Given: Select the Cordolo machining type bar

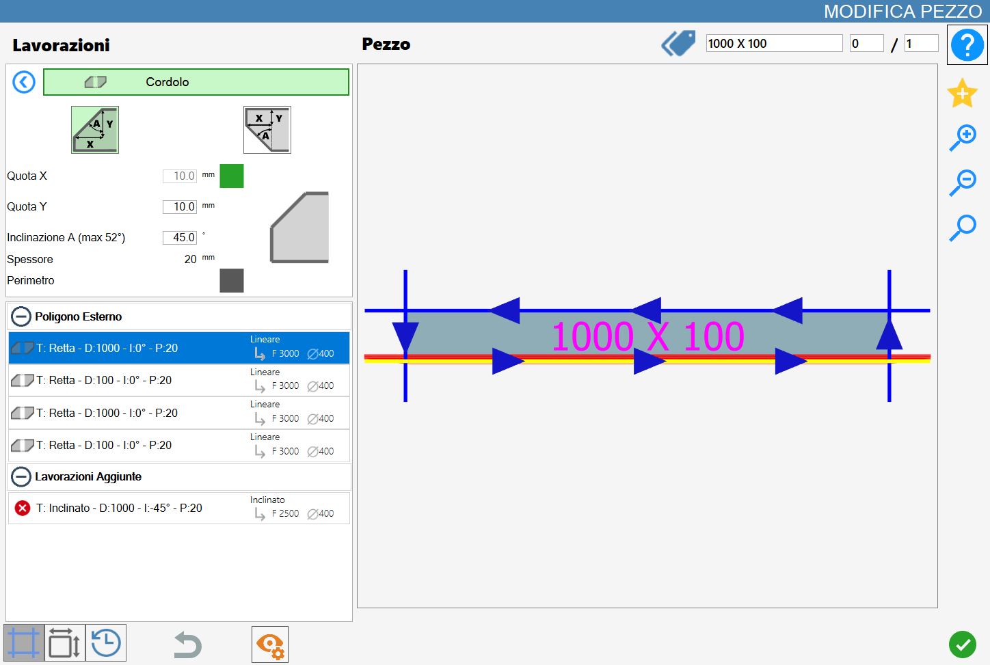Looking at the screenshot, I should click(196, 82).
